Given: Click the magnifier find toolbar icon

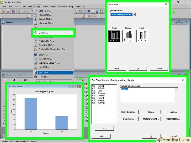Looking at the screenshot, I should click(x=94, y=16).
